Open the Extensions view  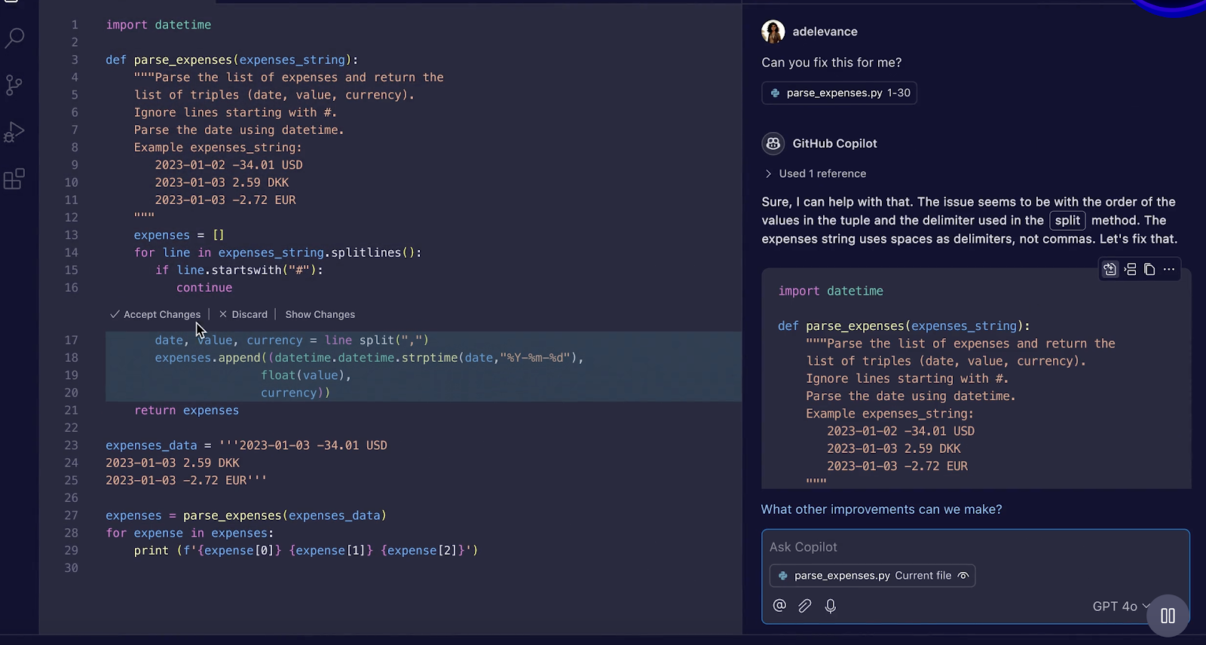point(14,179)
